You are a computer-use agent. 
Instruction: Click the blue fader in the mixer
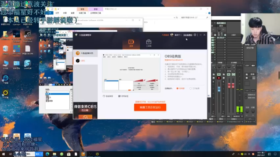[x=219, y=89]
